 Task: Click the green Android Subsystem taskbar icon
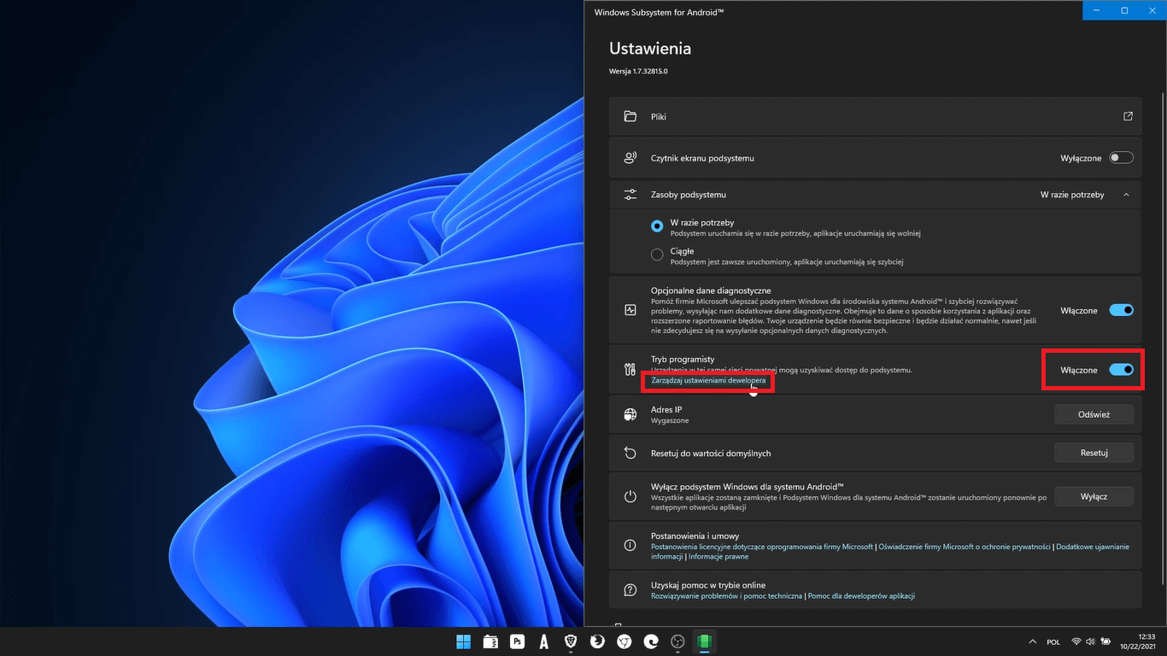coord(705,641)
